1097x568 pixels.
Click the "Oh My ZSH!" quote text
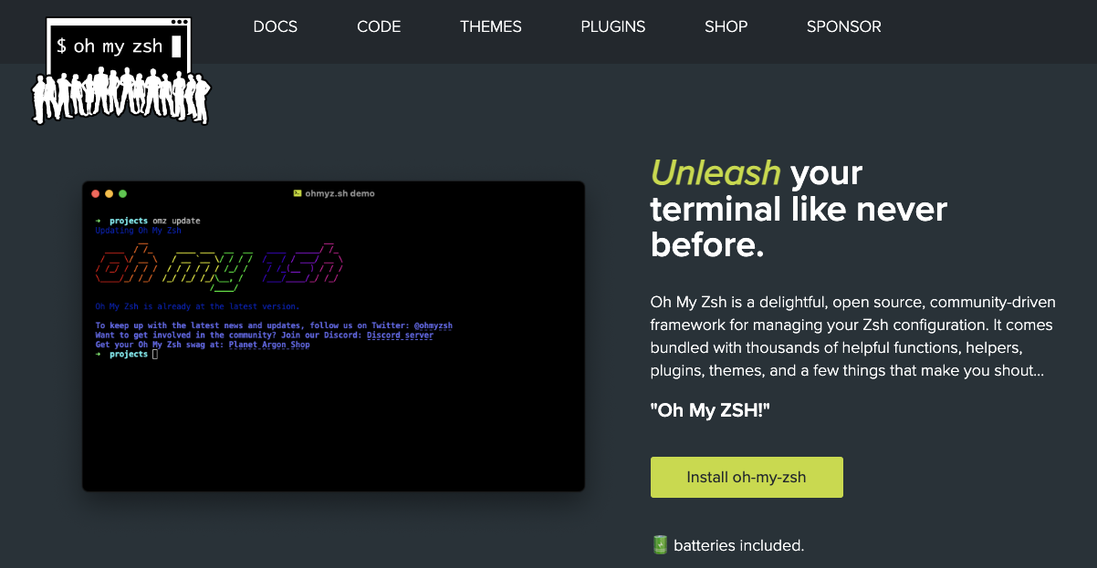click(711, 411)
